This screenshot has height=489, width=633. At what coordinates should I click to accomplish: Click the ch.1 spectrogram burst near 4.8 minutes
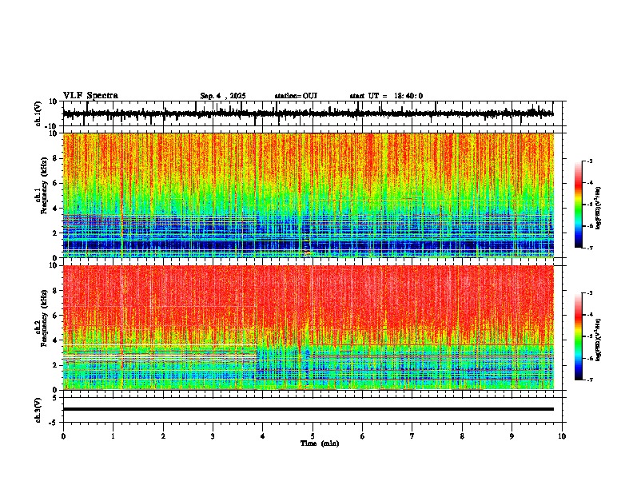pos(306,247)
